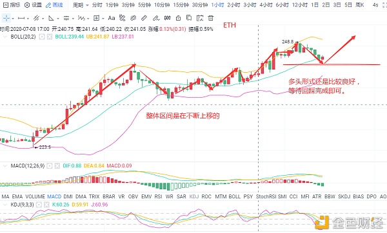
Task: Select the 2小时 timeframe
Action: point(234,5)
